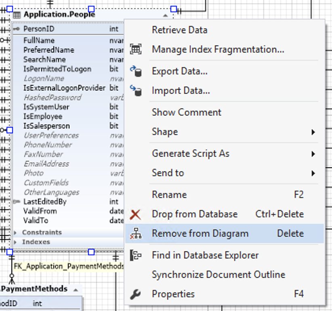Viewport: 332px width, 311px height.
Task: Select the PersonID column row
Action: pyautogui.click(x=68, y=29)
